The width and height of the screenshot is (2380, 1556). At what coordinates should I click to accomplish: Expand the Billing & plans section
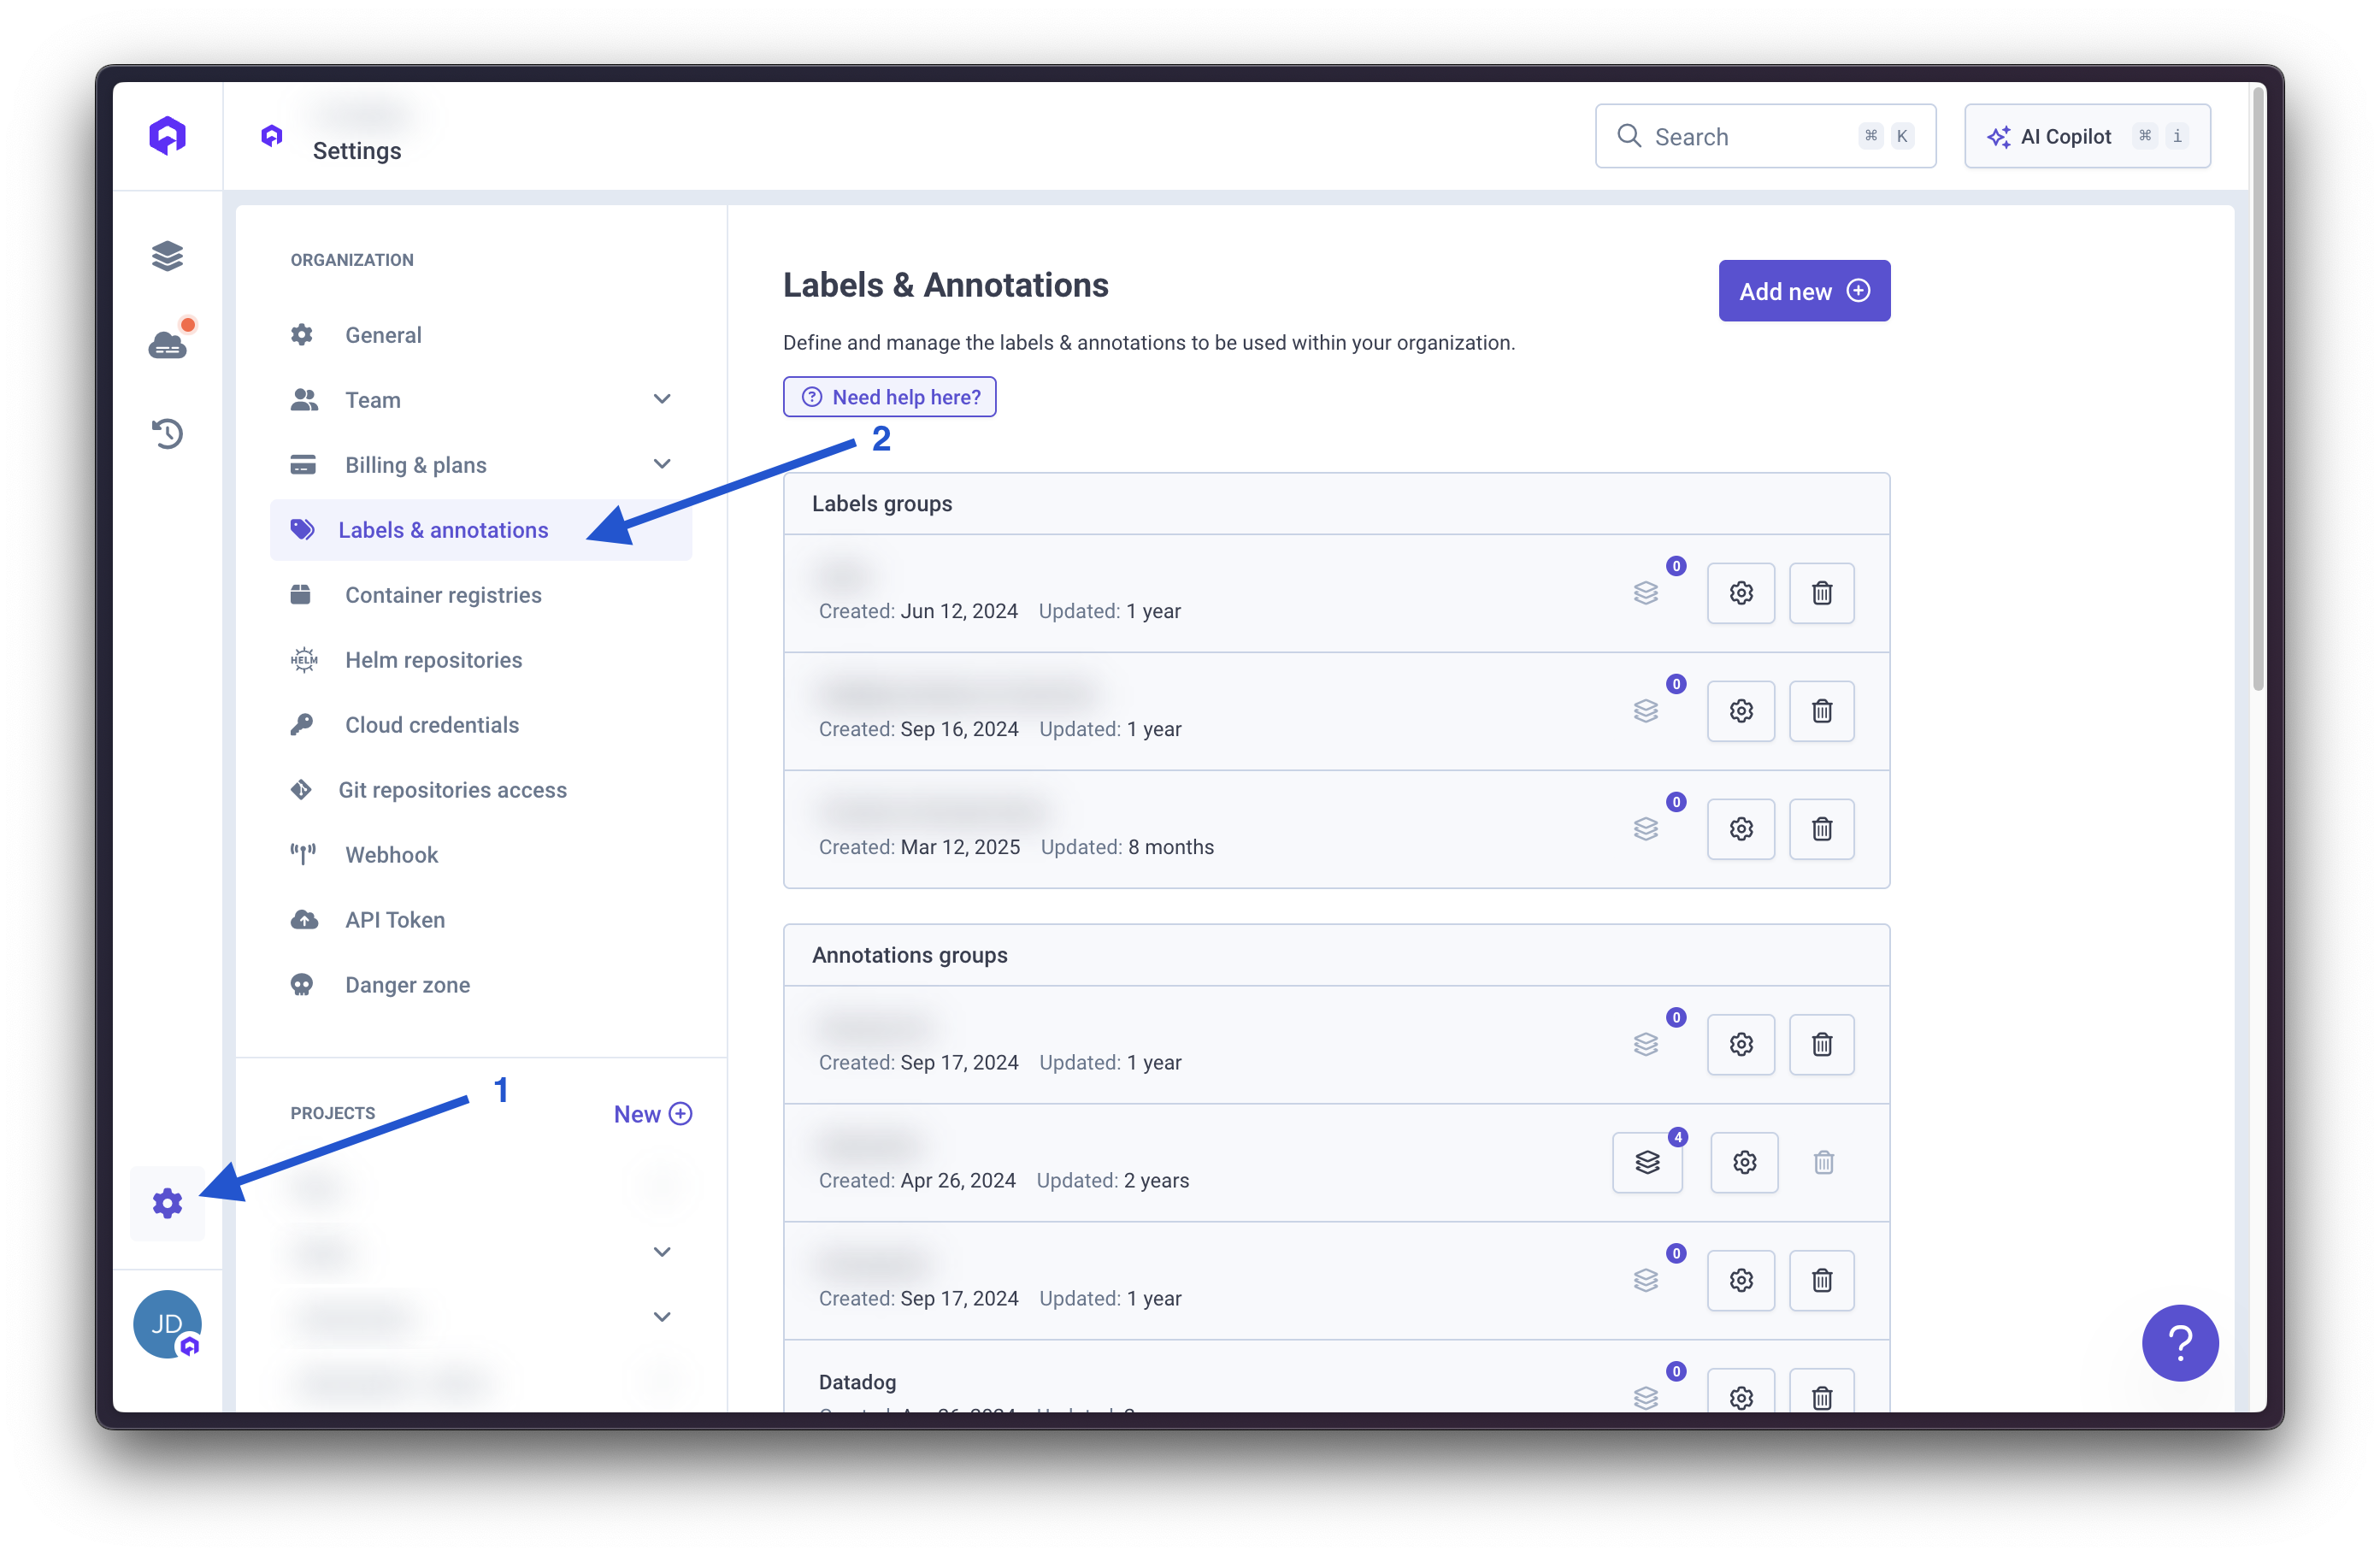tap(663, 464)
